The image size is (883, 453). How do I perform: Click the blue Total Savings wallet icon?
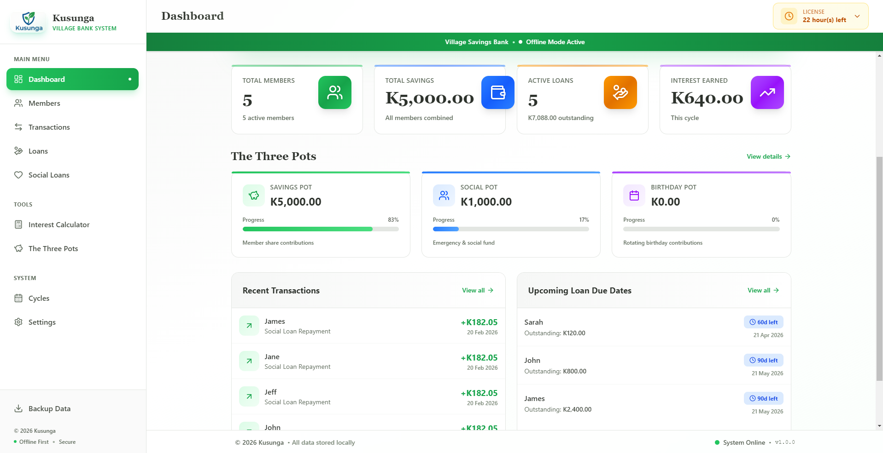[x=497, y=92]
